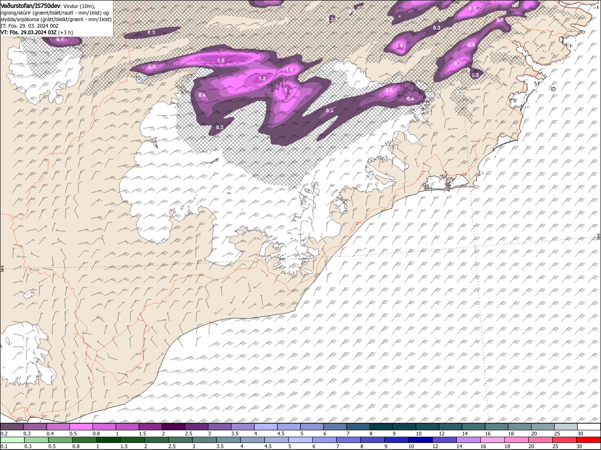This screenshot has width=601, height=450.
Task: Select rain legend swatch between 10 and 12
Action: [x=421, y=440]
